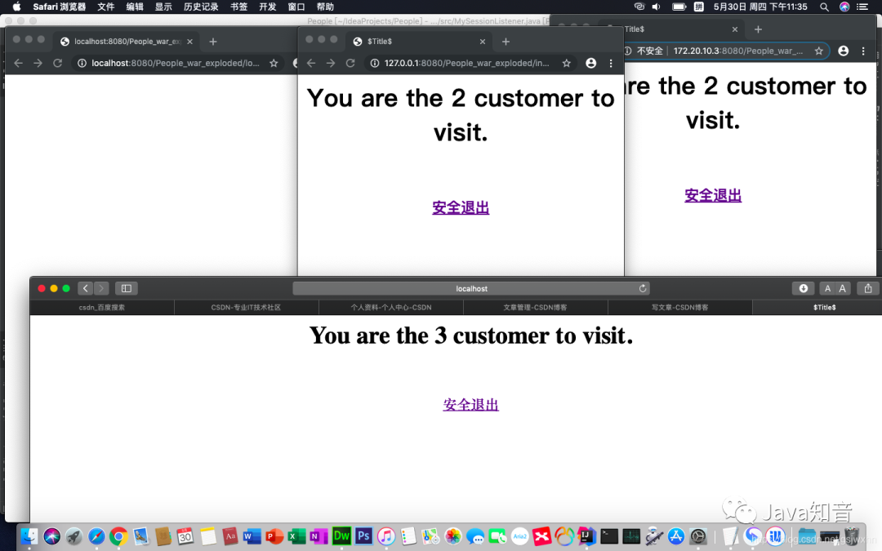Open the profile icon in 127.0.0.1 Chrome window
This screenshot has width=882, height=551.
click(590, 63)
